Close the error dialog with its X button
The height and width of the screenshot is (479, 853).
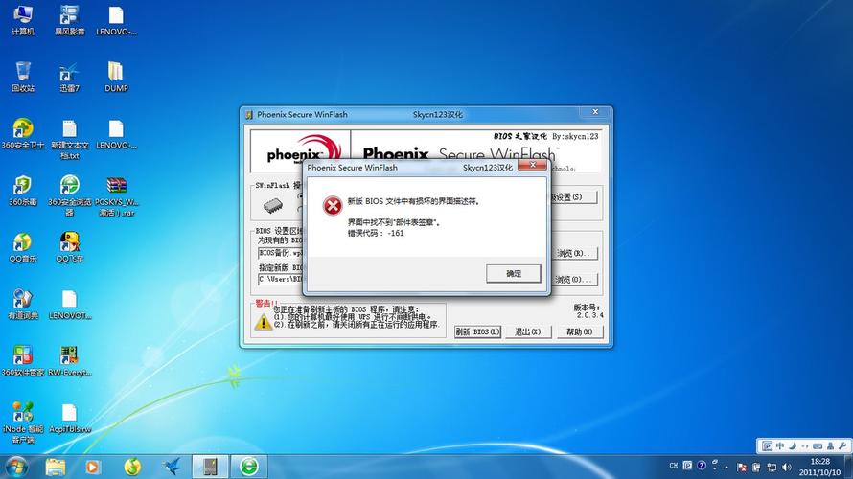pos(533,165)
